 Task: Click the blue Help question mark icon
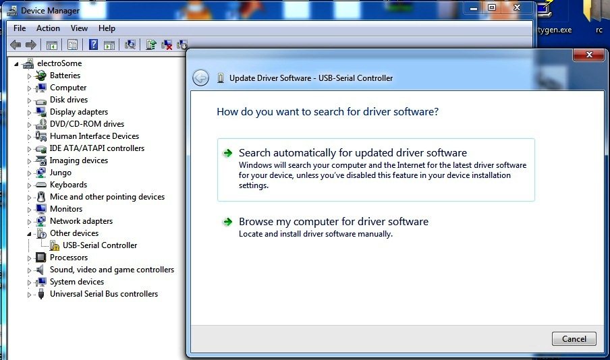pos(93,45)
